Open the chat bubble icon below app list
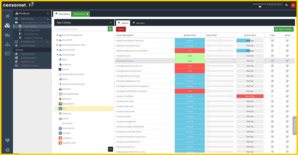Viewport: 298px width, 155px height. (x=111, y=149)
